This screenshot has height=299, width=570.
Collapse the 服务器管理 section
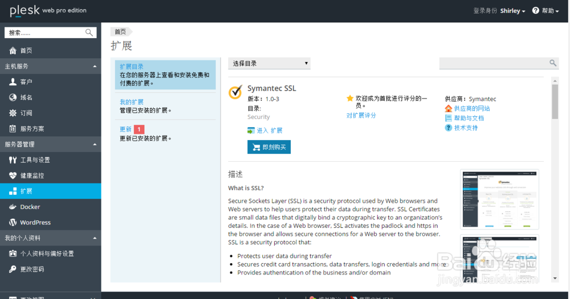[x=95, y=145]
